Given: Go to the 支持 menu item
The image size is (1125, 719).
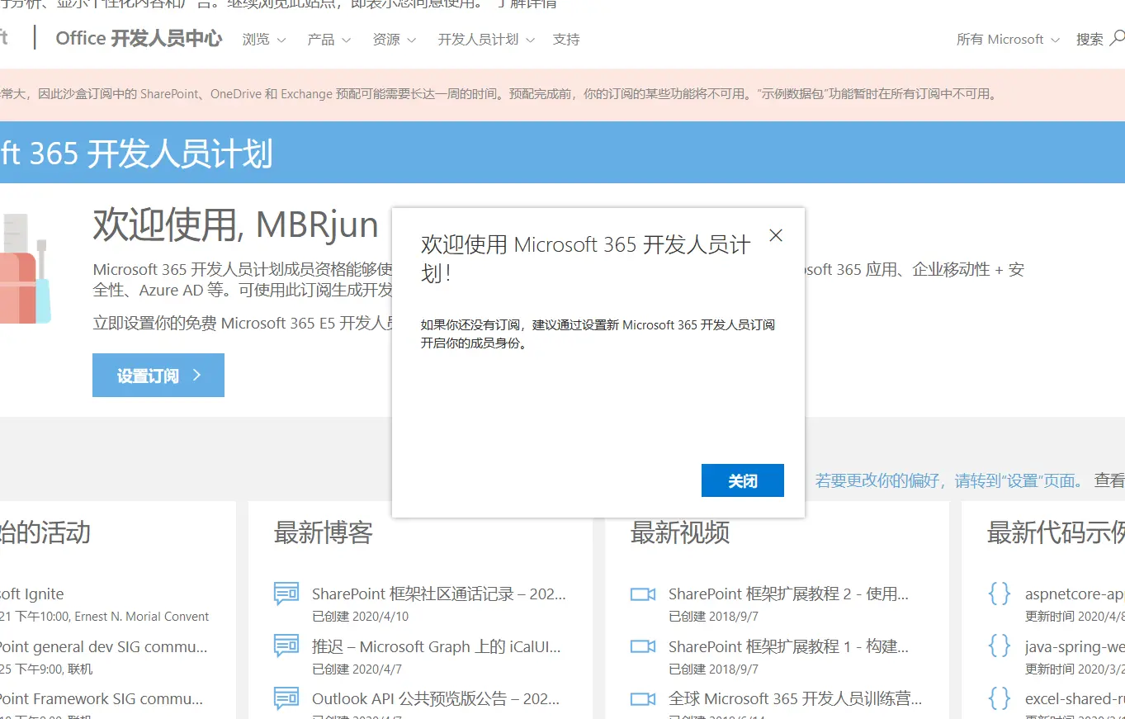Looking at the screenshot, I should [x=566, y=39].
